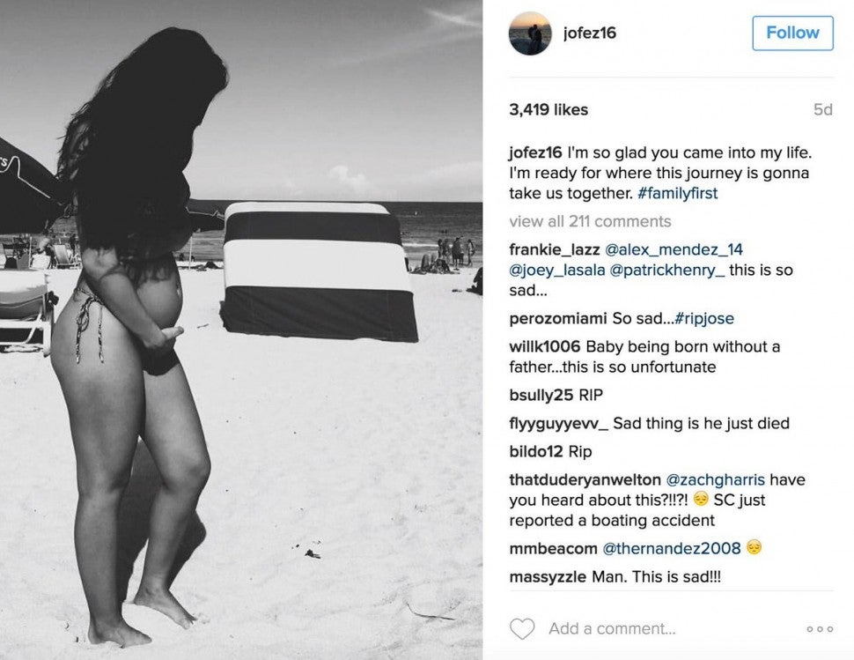854x660 pixels.
Task: Open the three-dot more options menu
Action: pos(820,629)
